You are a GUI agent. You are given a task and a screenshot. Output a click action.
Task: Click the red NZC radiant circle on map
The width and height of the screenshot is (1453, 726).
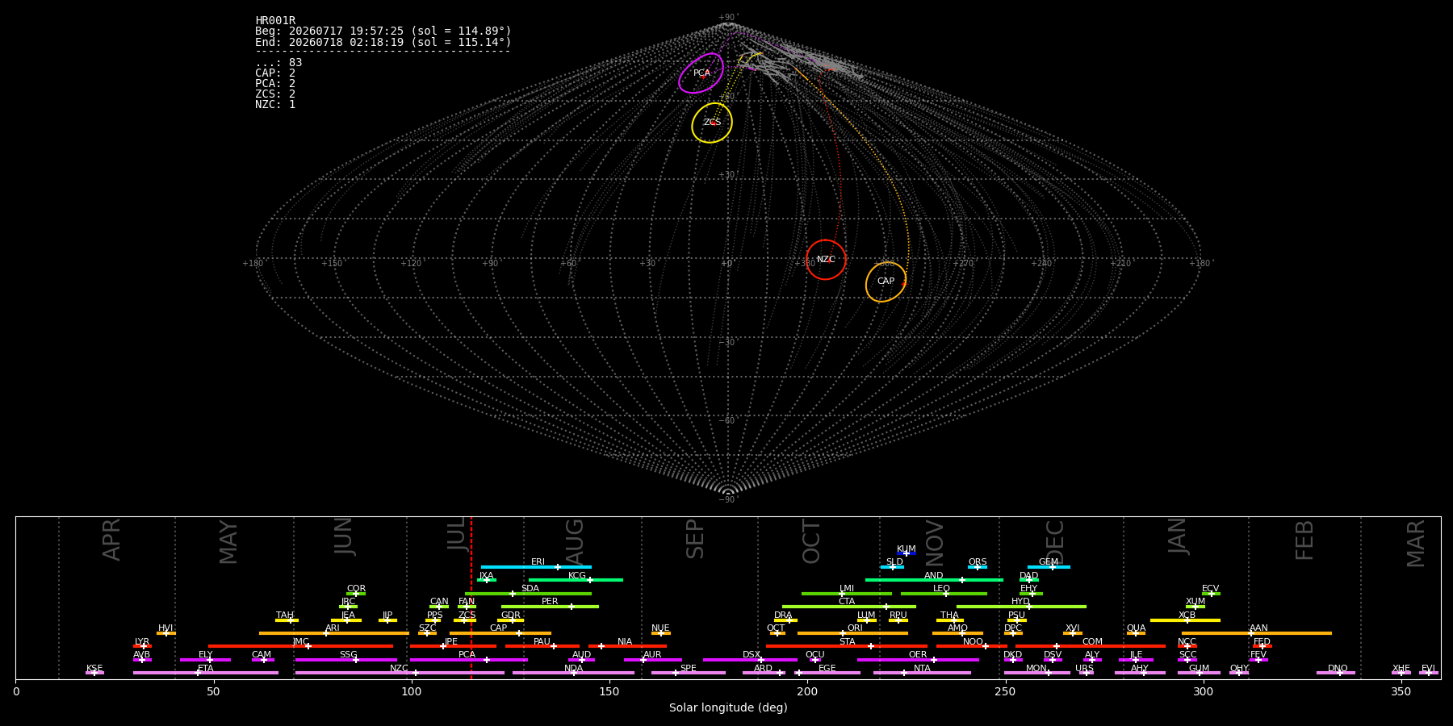click(x=826, y=260)
